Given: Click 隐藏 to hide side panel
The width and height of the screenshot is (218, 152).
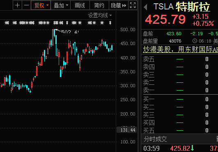Looking at the screenshot, I should 119,5.
